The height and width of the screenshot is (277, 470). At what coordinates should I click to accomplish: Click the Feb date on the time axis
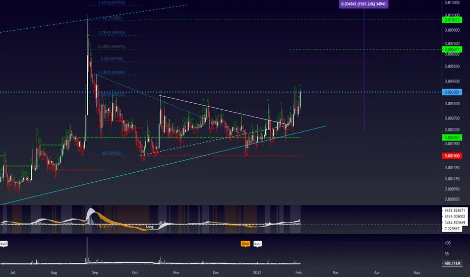(298, 272)
